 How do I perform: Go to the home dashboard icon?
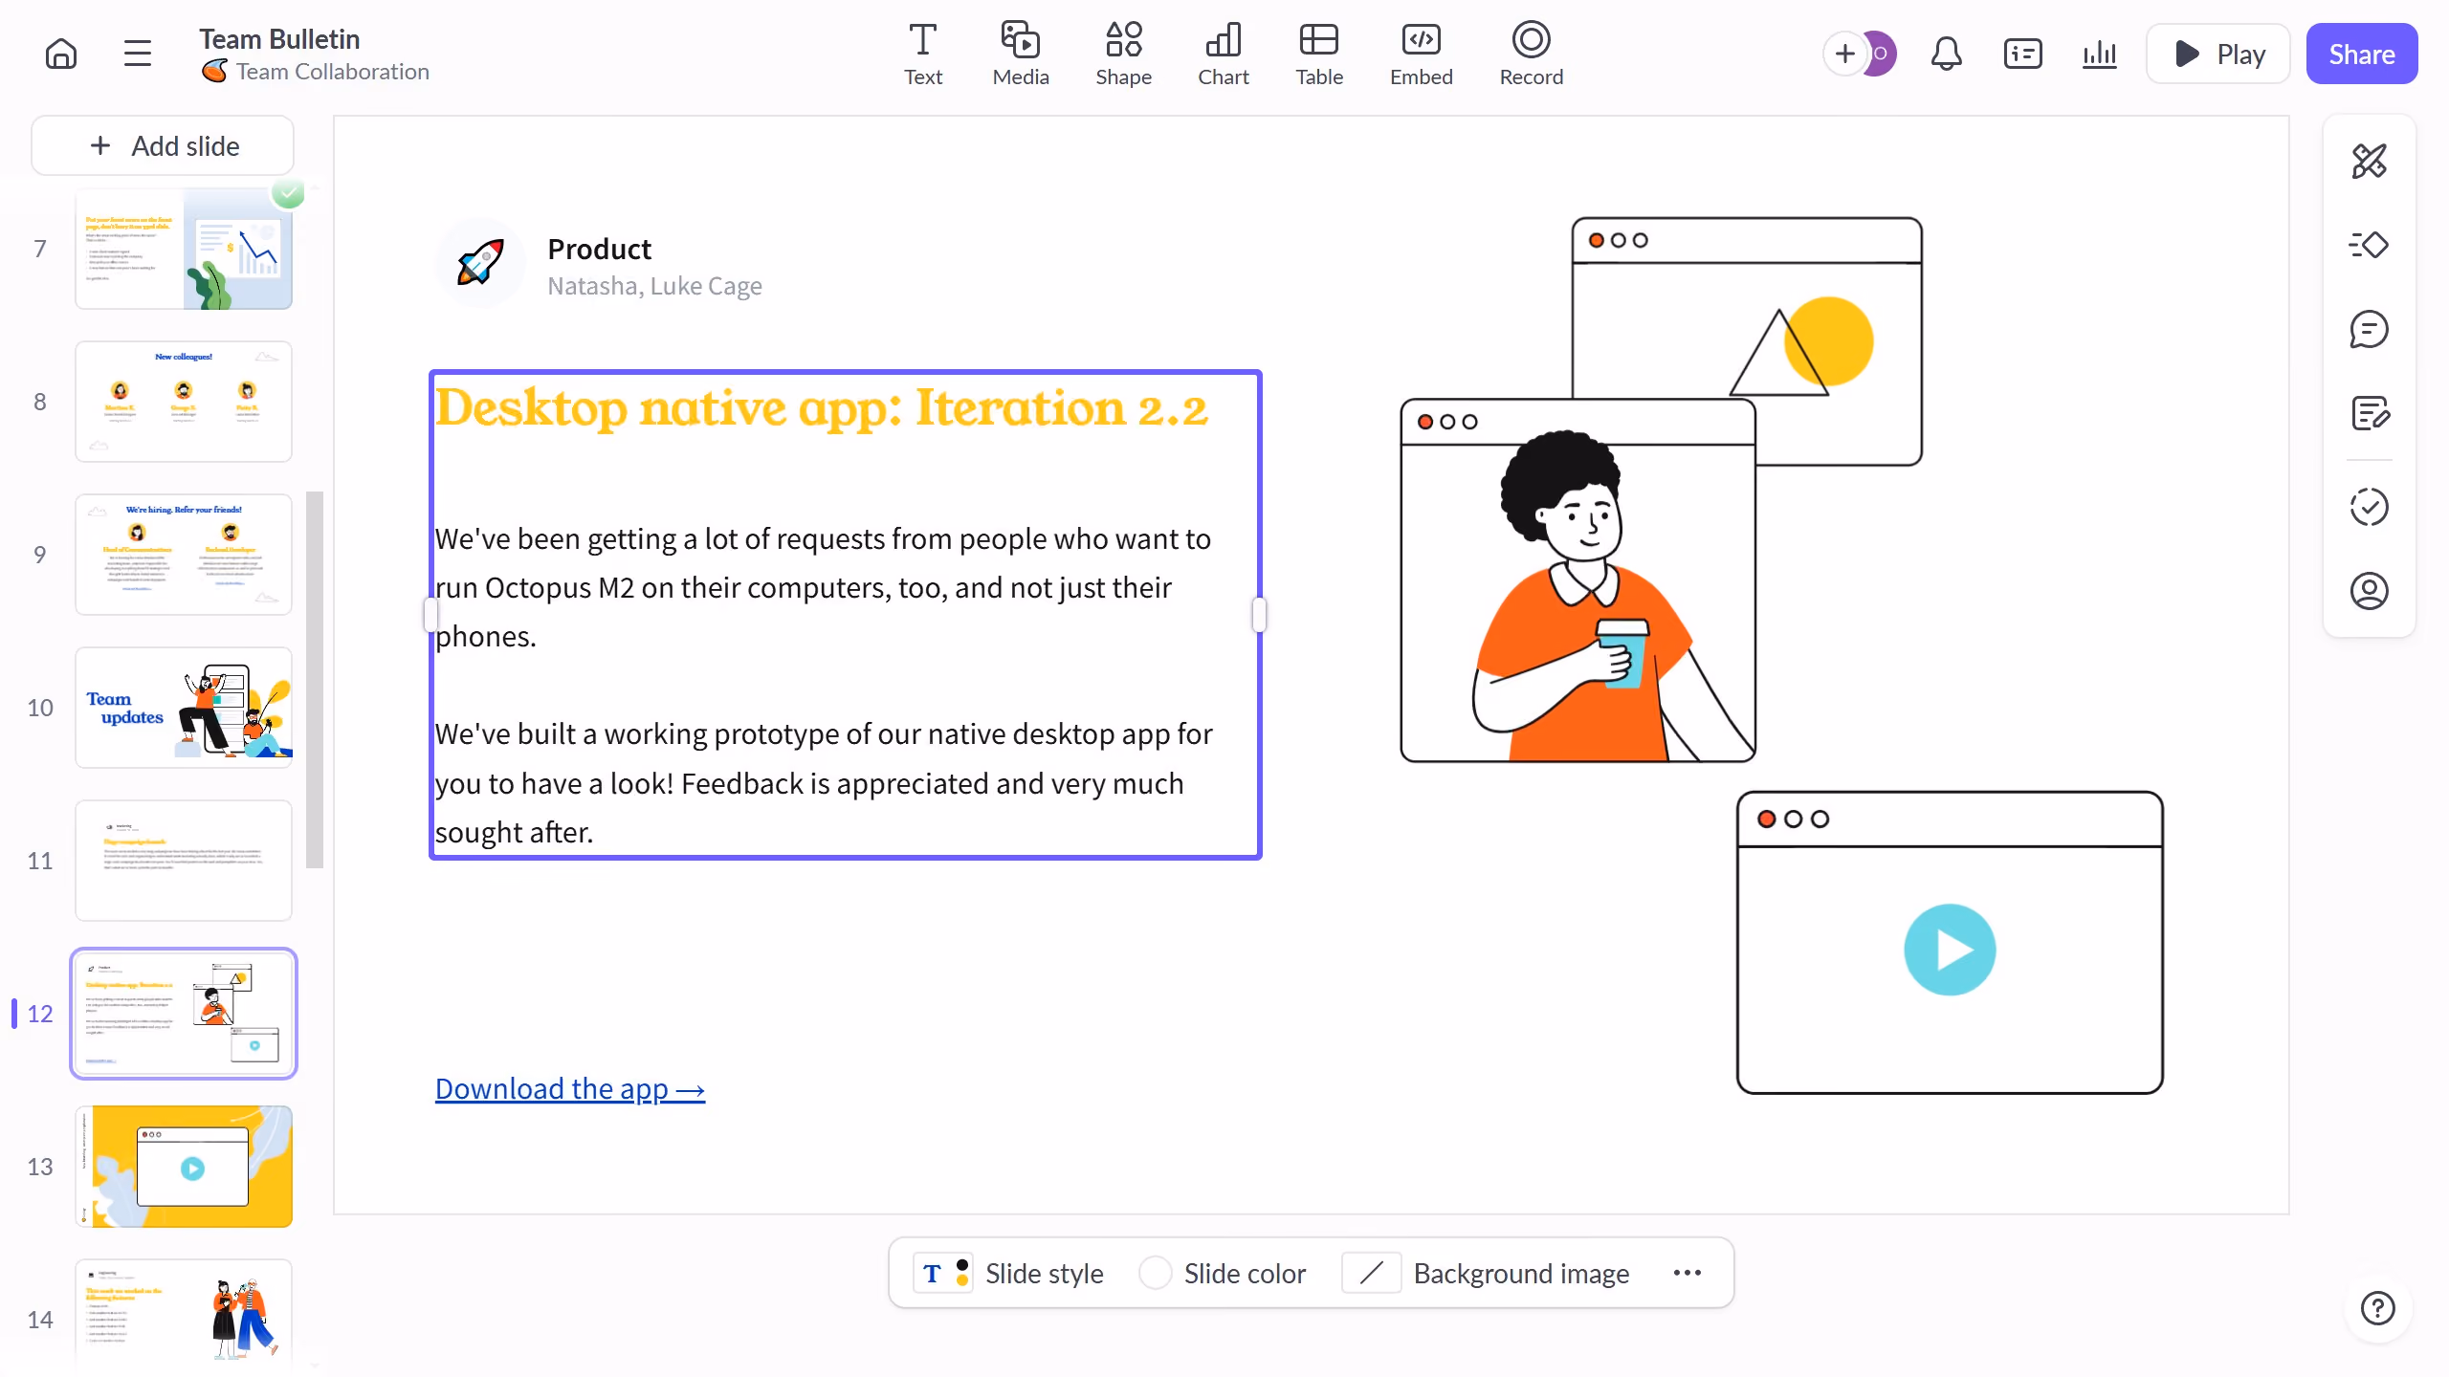(61, 54)
